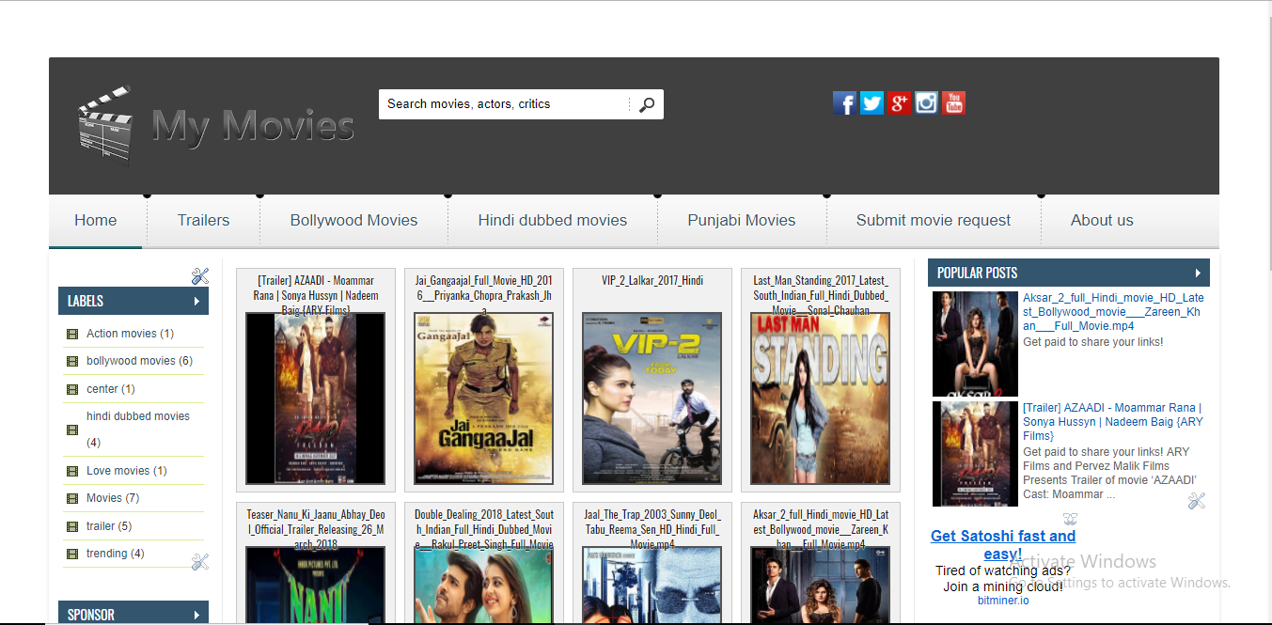This screenshot has width=1272, height=625.
Task: Filter by trending label
Action: tap(115, 554)
